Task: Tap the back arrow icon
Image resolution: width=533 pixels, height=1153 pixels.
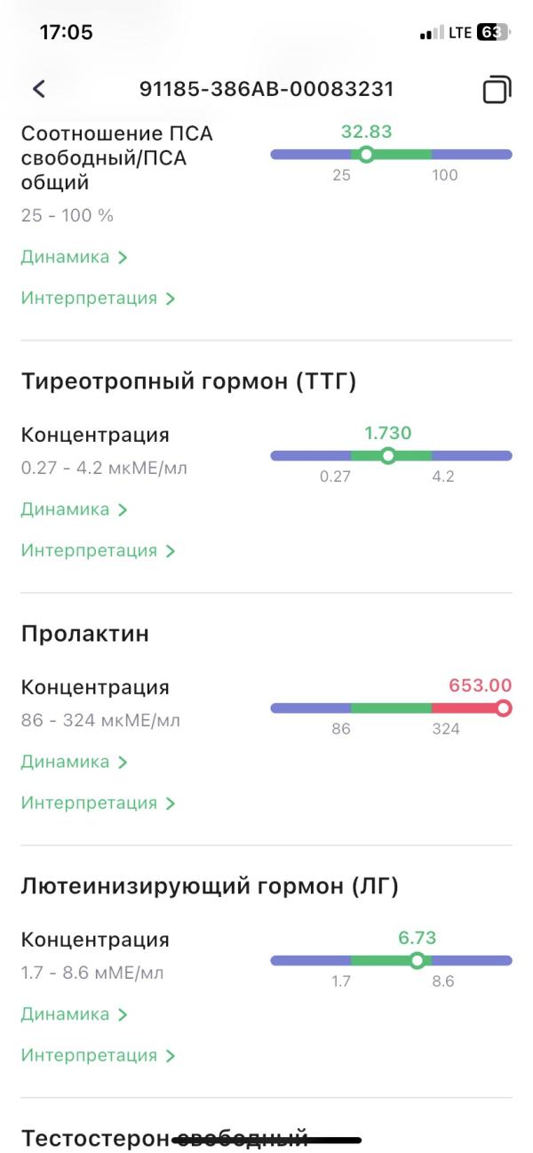Action: (x=38, y=89)
